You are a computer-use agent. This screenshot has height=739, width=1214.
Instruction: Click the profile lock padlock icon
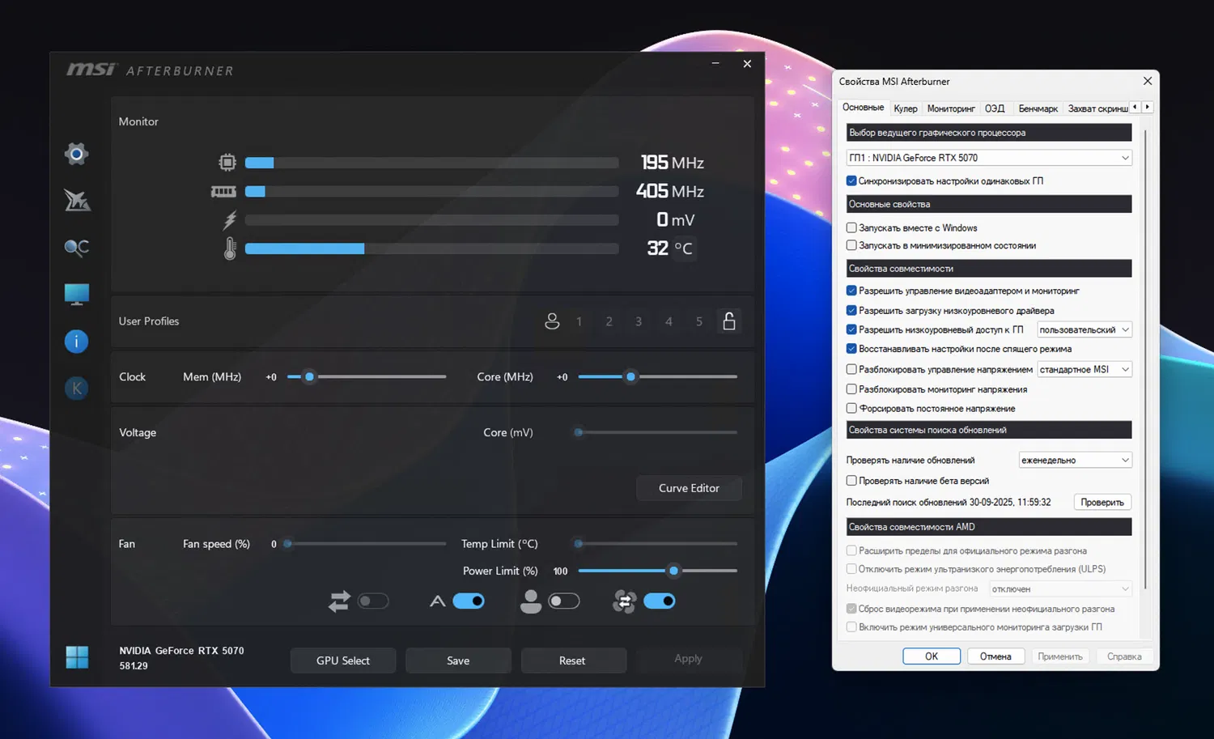729,321
